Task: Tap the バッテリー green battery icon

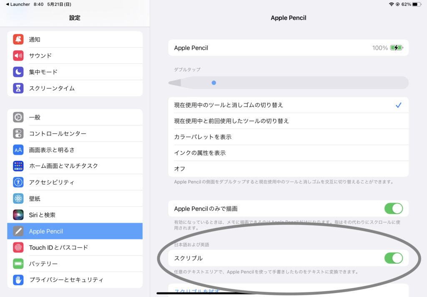Action: (x=18, y=264)
